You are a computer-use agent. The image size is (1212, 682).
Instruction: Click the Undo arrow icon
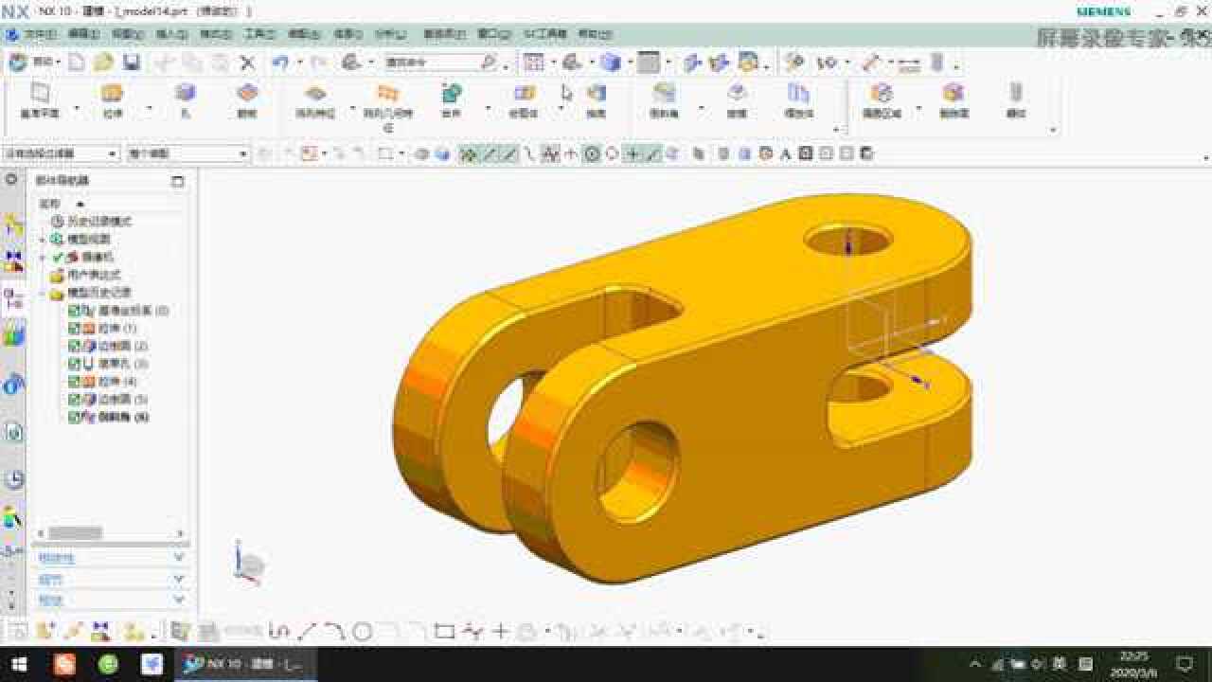click(x=279, y=63)
